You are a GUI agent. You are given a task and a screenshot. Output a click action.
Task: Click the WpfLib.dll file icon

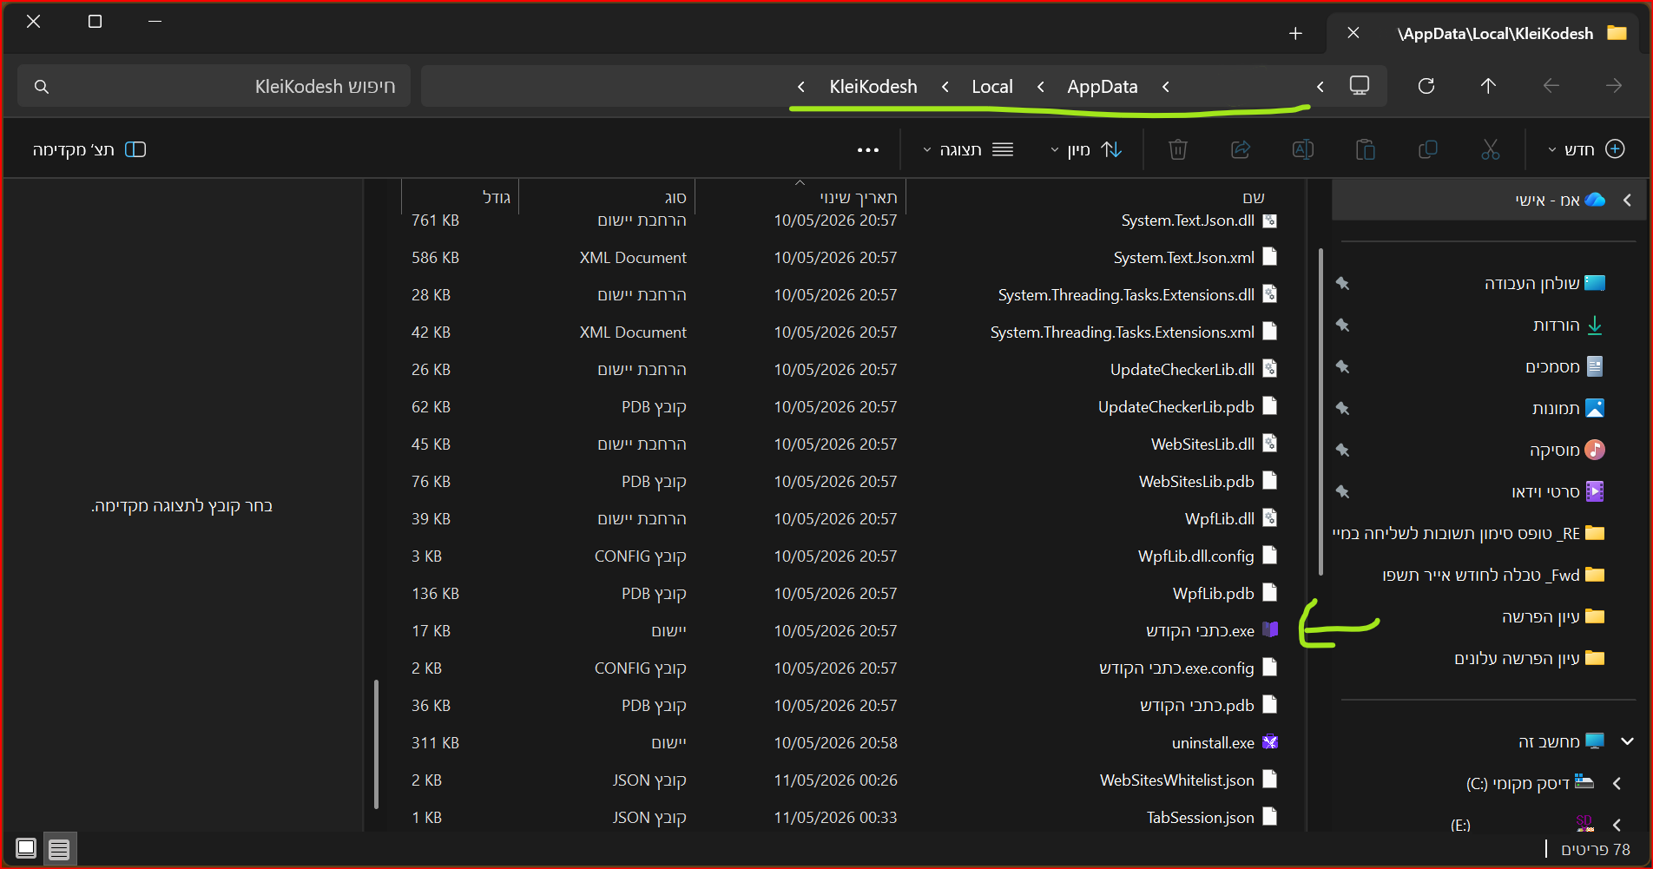point(1270,518)
